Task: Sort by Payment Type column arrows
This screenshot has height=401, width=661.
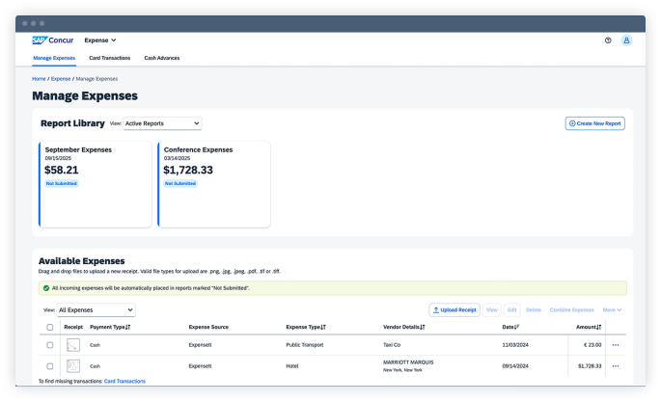Action: coord(127,327)
